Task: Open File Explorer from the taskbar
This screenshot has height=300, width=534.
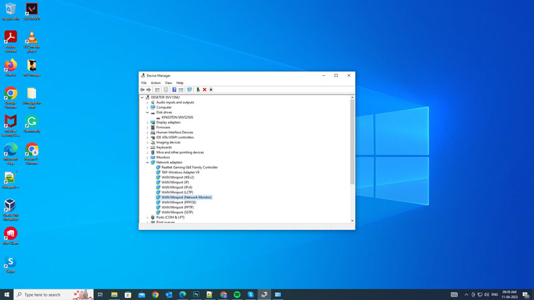Action: click(114, 295)
